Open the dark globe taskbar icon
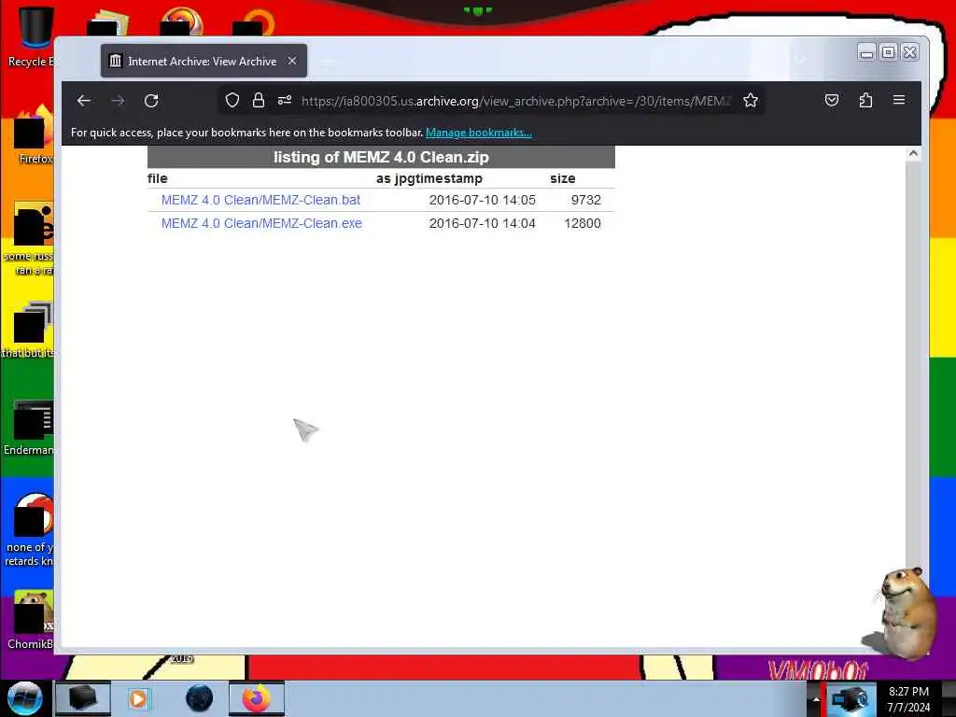The width and height of the screenshot is (956, 717). pyautogui.click(x=200, y=698)
